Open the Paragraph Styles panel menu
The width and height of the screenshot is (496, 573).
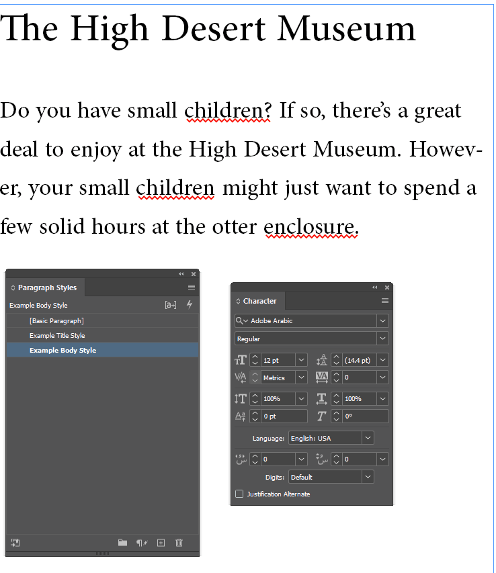tap(191, 288)
